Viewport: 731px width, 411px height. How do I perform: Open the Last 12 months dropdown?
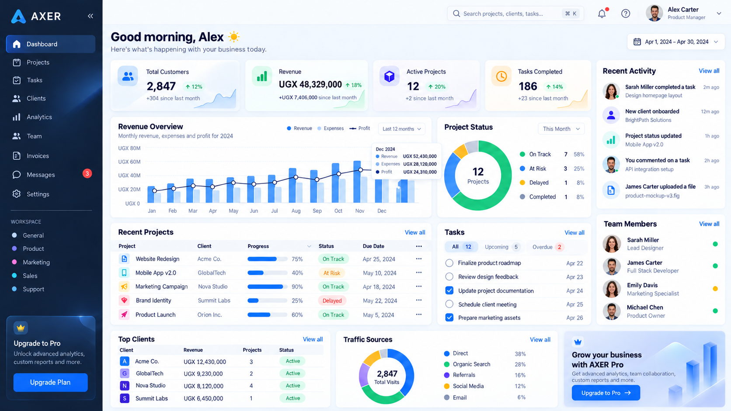pyautogui.click(x=401, y=129)
